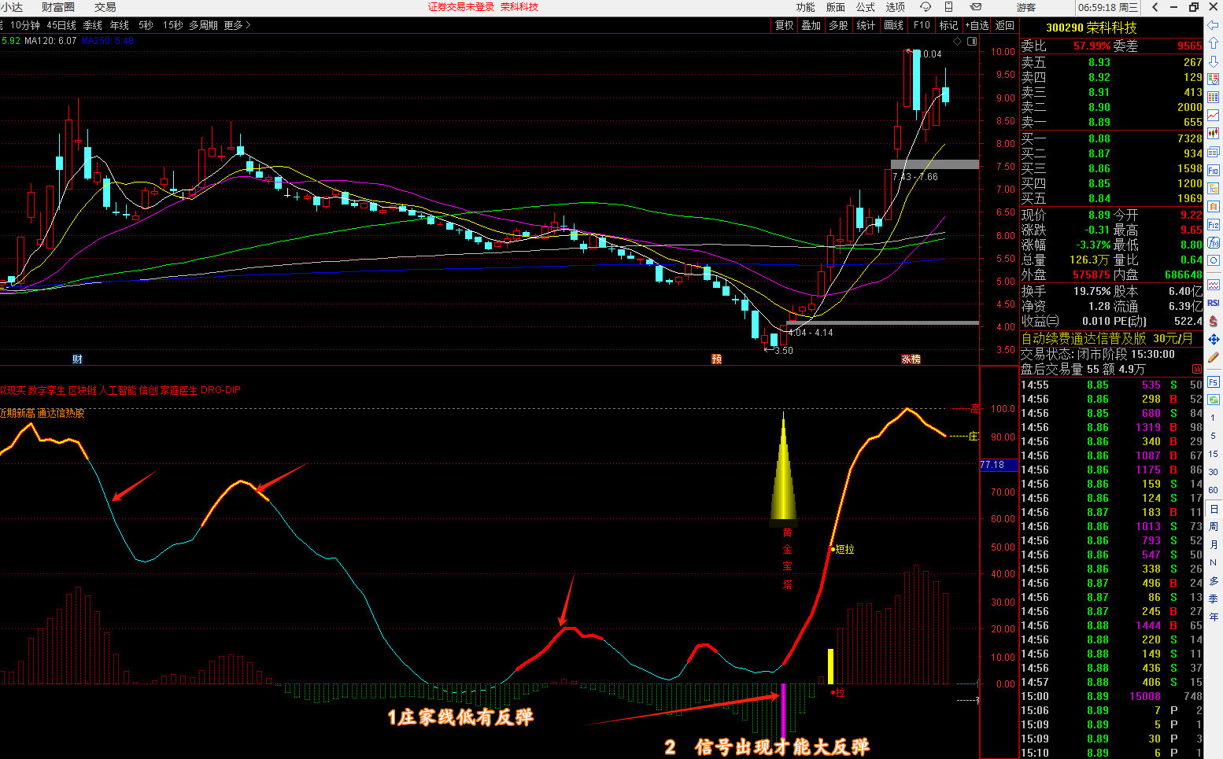Click the 画线 draw line button

[x=893, y=25]
